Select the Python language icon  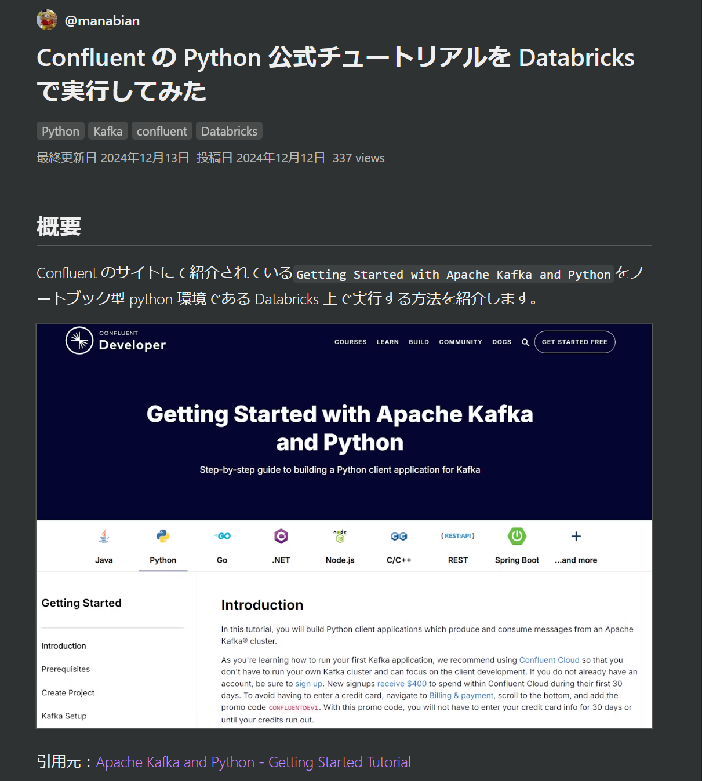tap(163, 536)
